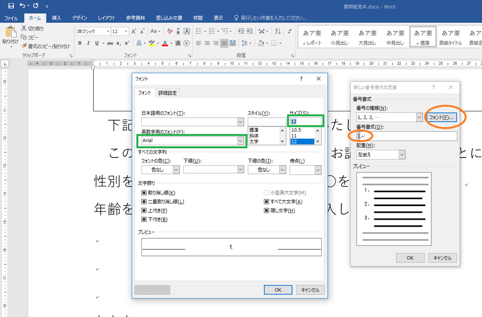Click the decrease indent icon
The image size is (482, 317).
(241, 31)
